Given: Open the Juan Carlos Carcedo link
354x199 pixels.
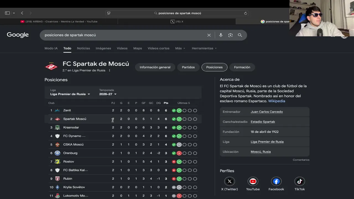Looking at the screenshot, I should [267, 112].
